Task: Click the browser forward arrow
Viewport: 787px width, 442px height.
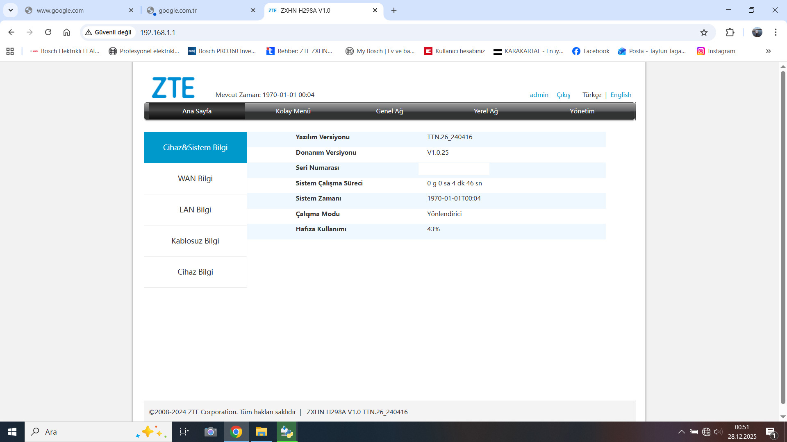Action: (x=30, y=32)
